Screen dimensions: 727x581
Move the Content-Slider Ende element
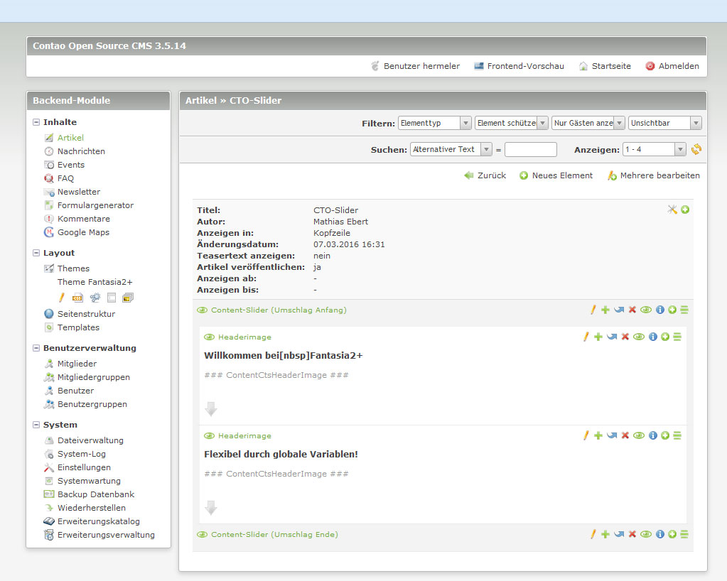[x=618, y=534]
